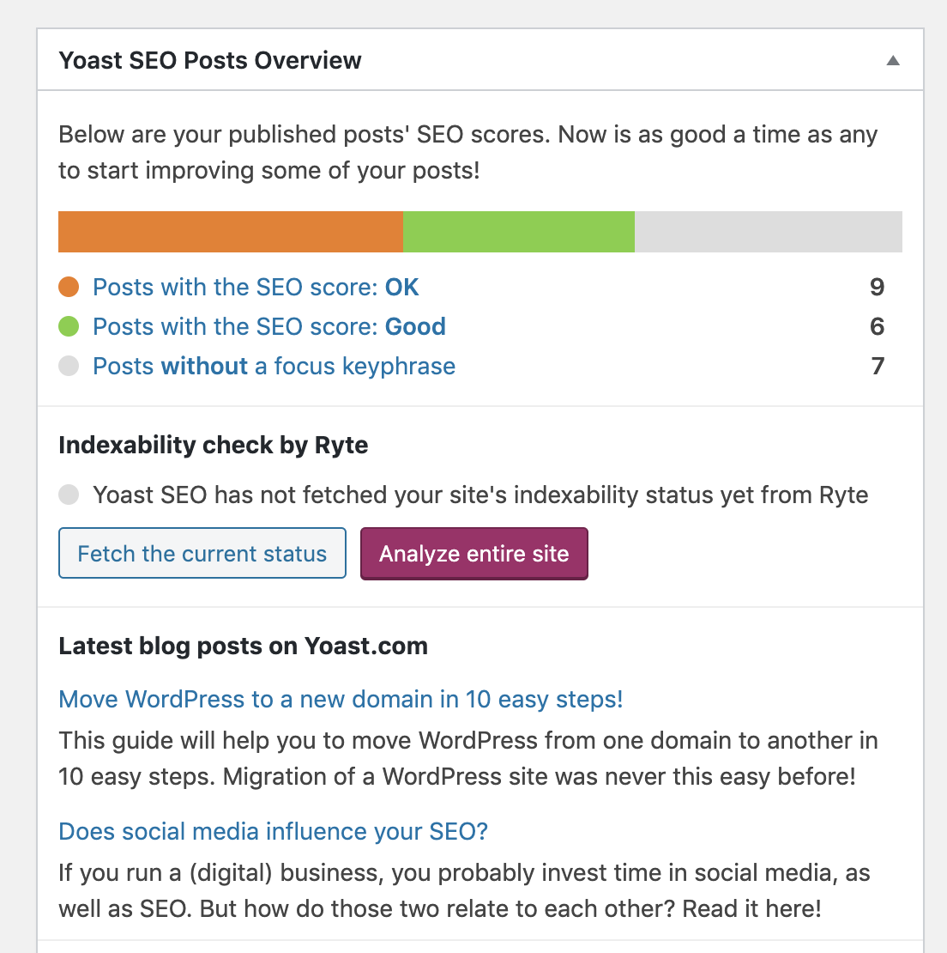The image size is (947, 953).
Task: Open Posts with the SEO score: OK
Action: point(256,287)
